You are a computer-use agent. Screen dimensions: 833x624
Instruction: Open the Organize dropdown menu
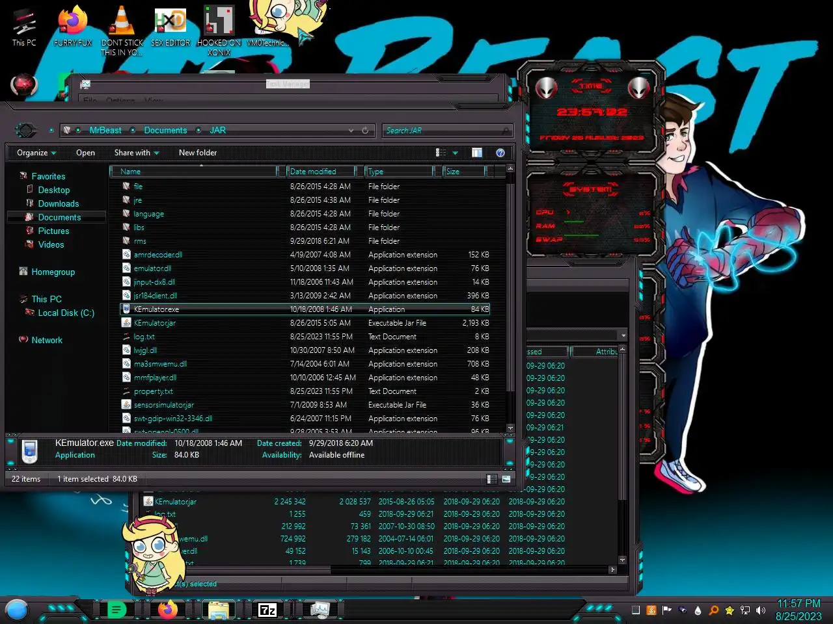pyautogui.click(x=36, y=153)
